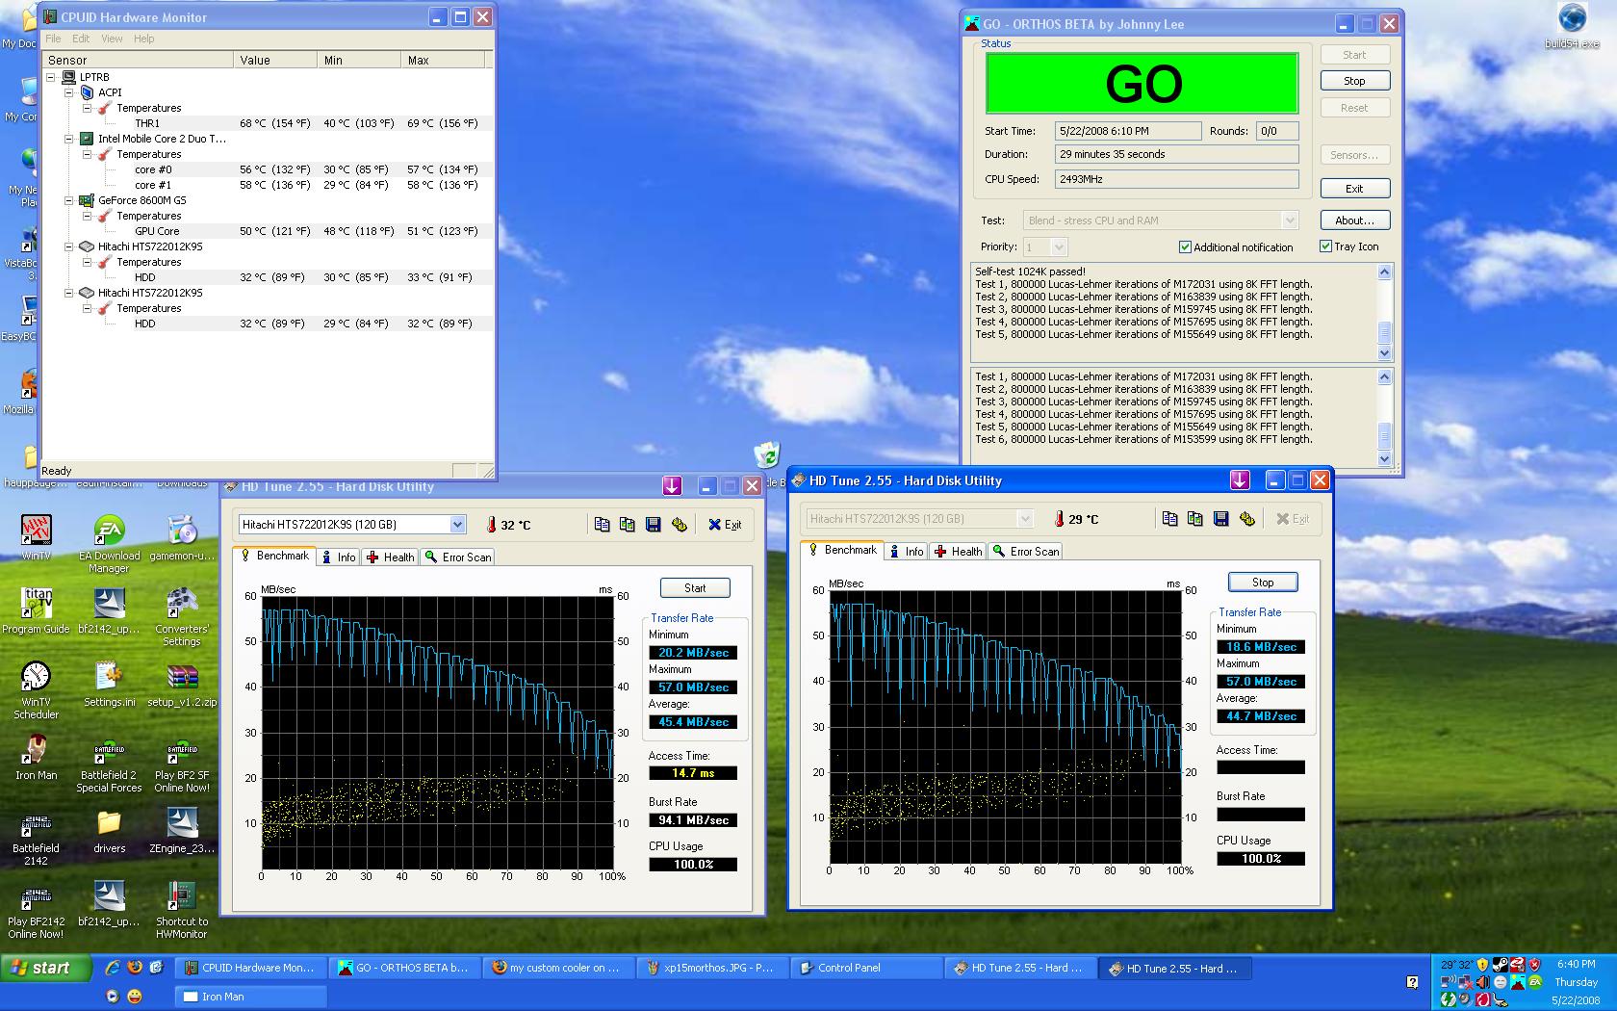Click purple minimize-to-tray arrow on right HD Tune
Viewport: 1617px width, 1011px height.
coord(1240,480)
